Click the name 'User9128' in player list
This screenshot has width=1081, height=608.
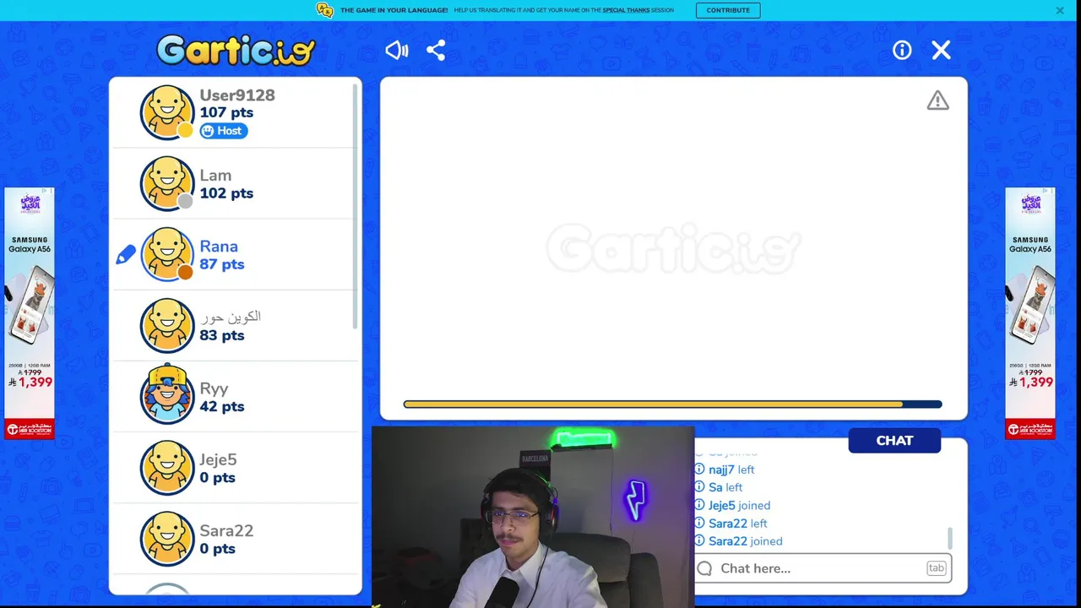237,95
